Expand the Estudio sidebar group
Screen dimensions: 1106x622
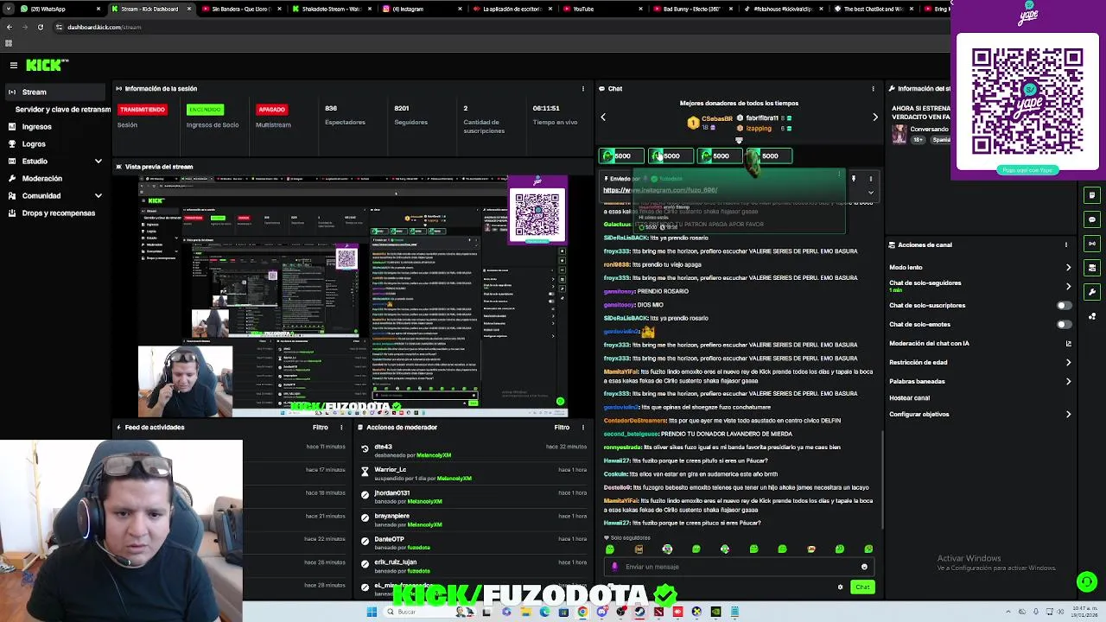coord(55,162)
